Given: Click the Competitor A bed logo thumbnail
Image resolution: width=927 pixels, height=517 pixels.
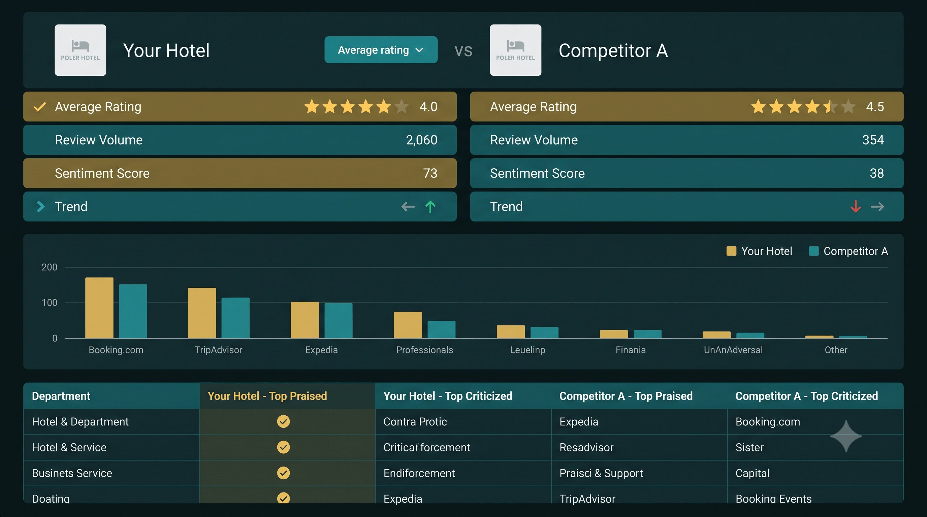Looking at the screenshot, I should pos(515,50).
